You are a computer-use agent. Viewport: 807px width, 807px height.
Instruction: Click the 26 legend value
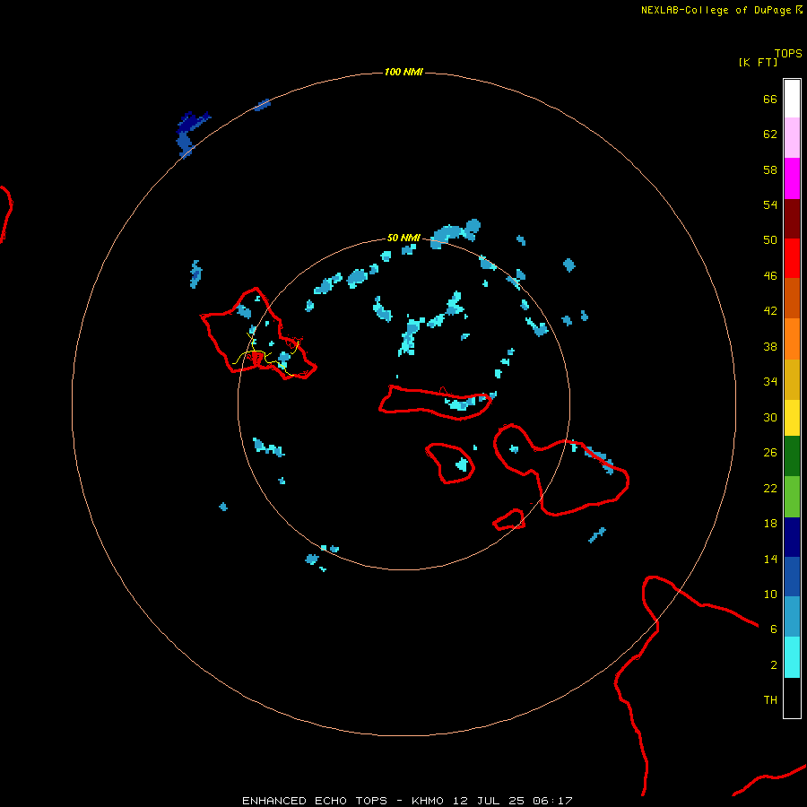(x=770, y=453)
